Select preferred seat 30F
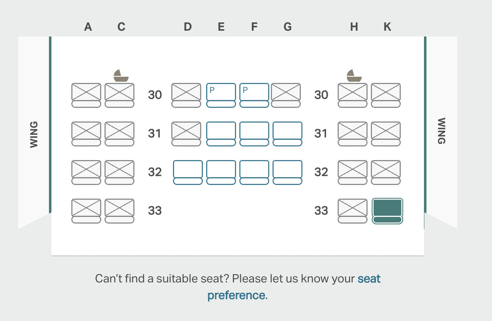This screenshot has height=321, width=492. pos(254,95)
